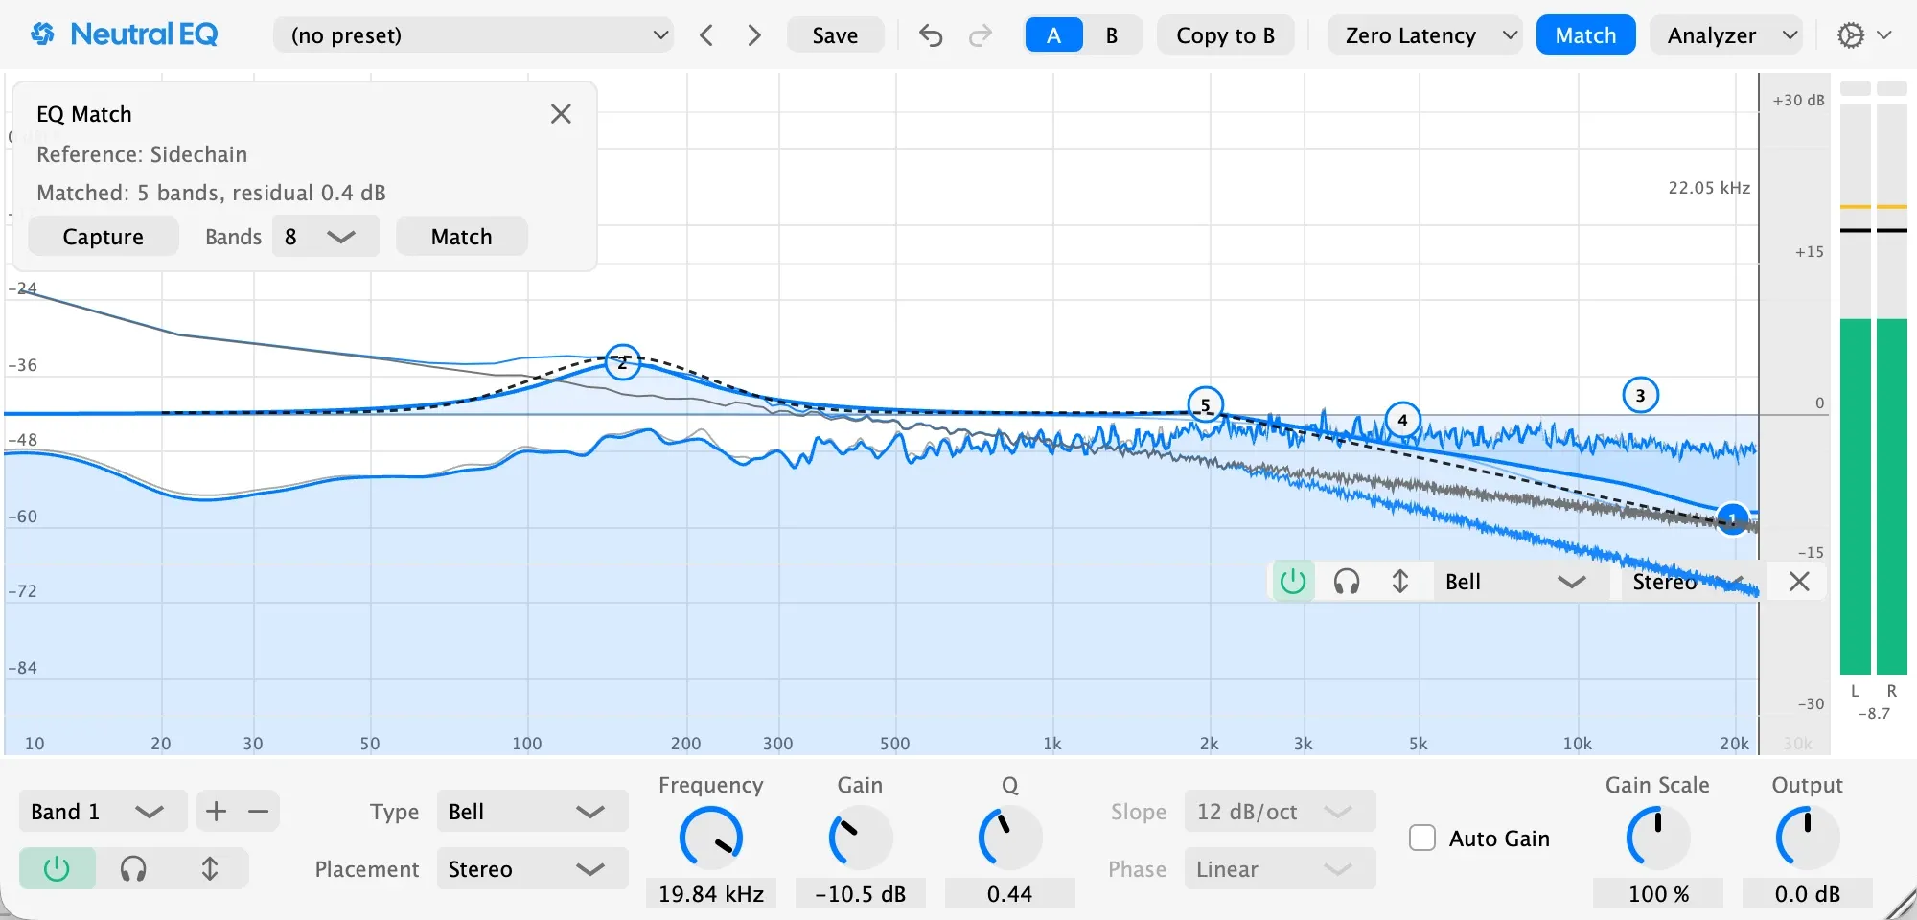The height and width of the screenshot is (920, 1917).
Task: Open the Placement Stereo dropdown
Action: 532,869
